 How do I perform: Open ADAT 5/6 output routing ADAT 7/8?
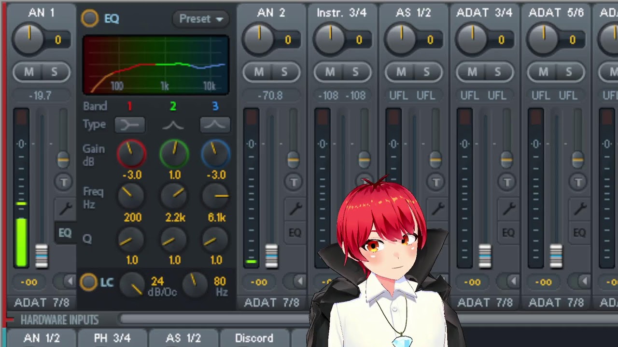coord(556,303)
